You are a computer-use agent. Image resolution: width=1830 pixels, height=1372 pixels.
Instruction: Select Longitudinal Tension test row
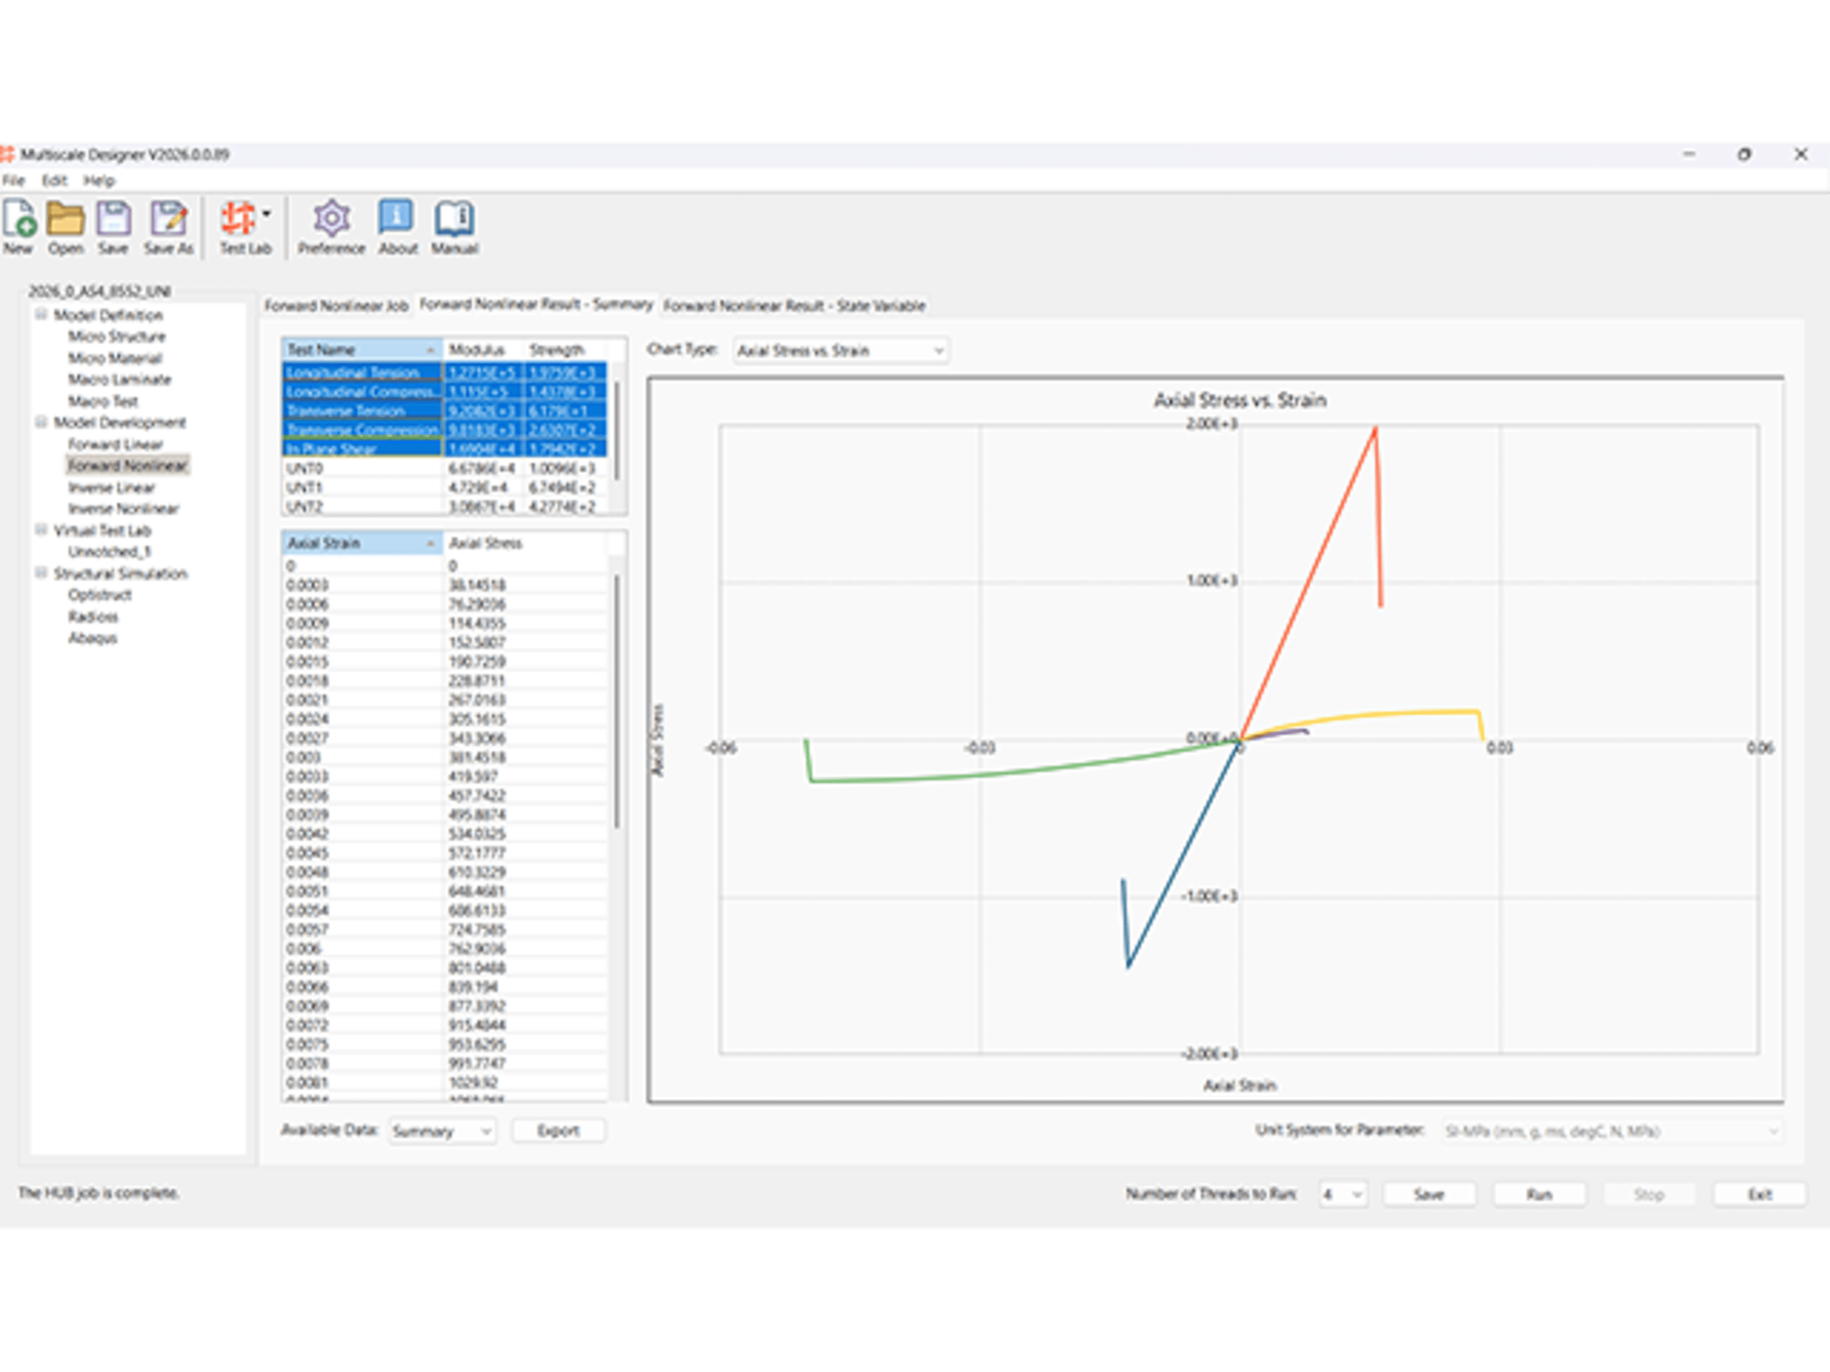pyautogui.click(x=445, y=373)
